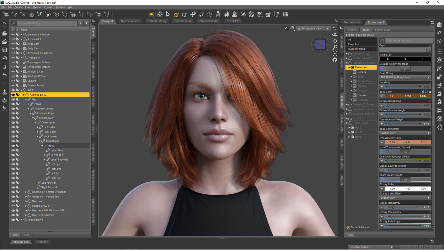Select the Rotate tool in the toolbar
The width and height of the screenshot is (444, 250).
pos(185,14)
